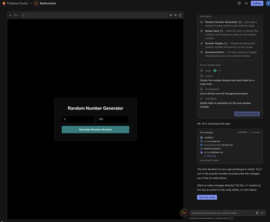Viewport: 270px width, 222px height.
Task: Open the Firebase Studio breadcrumb link
Action: click(17, 4)
